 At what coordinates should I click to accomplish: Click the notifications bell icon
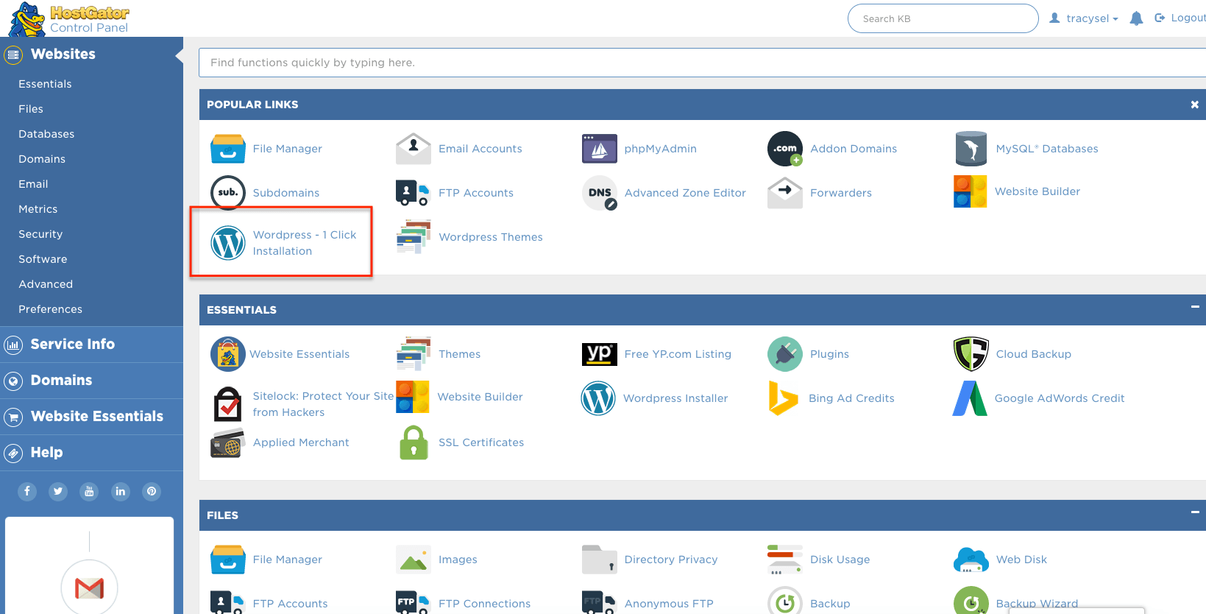click(1136, 18)
